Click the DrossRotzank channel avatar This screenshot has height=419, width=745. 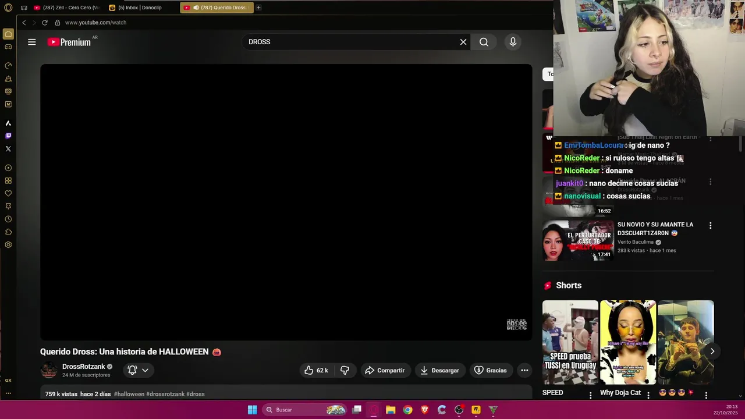49,370
